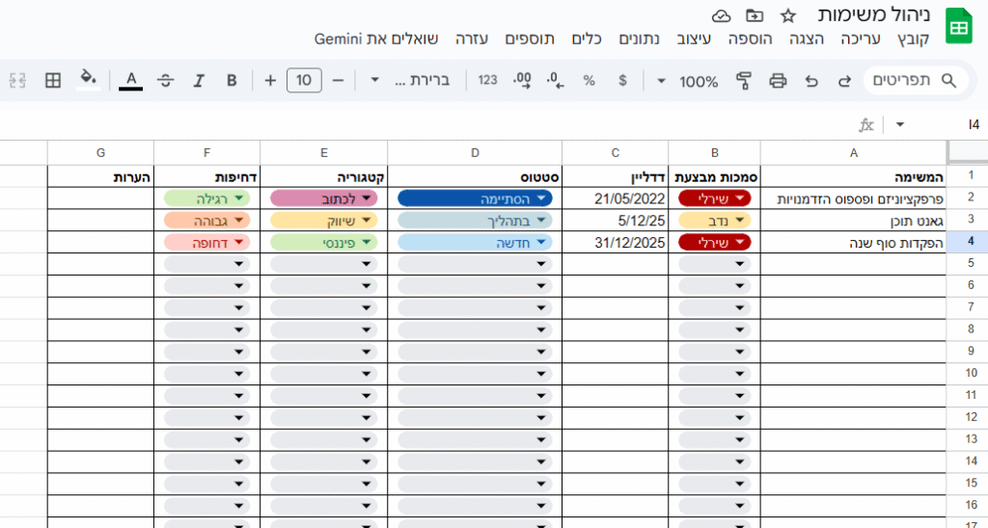The width and height of the screenshot is (988, 528).
Task: Open the Google Sheets home icon
Action: pos(958,26)
